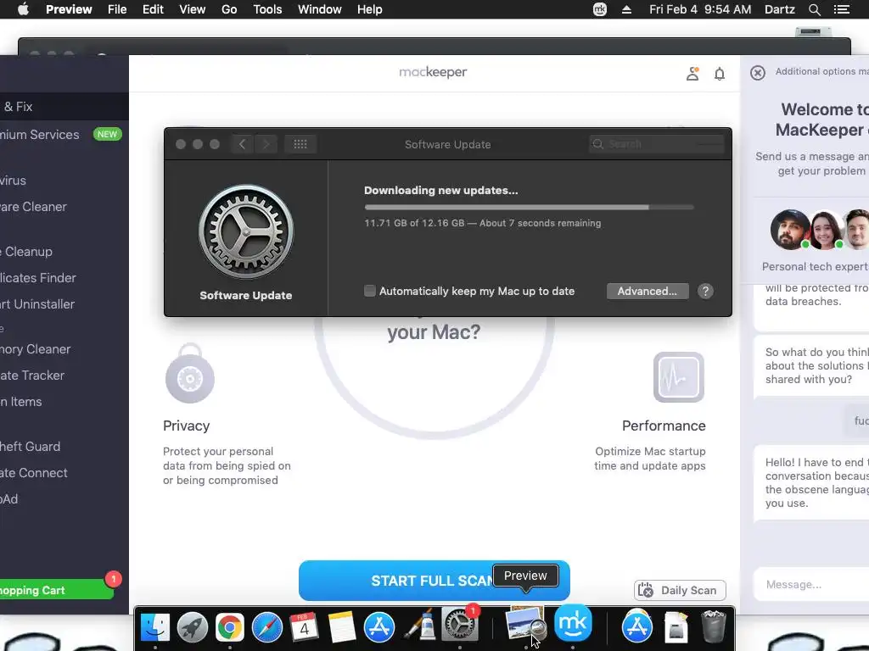Click the MacKeeper account profile icon
Image resolution: width=869 pixels, height=651 pixels.
coord(692,74)
